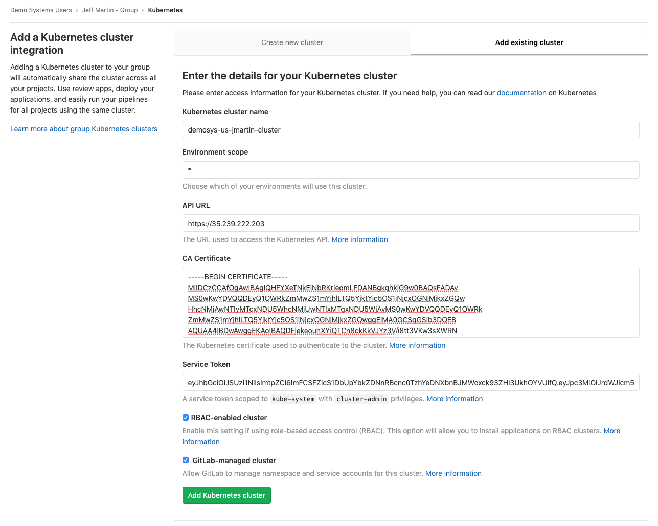Select heading Enter the details for your Kubernetes cluster
The width and height of the screenshot is (658, 526).
pyautogui.click(x=290, y=76)
